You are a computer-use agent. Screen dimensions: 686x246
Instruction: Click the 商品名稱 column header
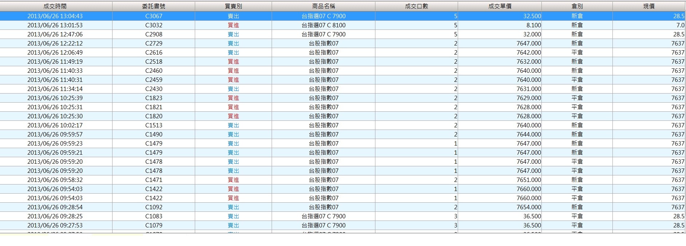click(x=324, y=6)
